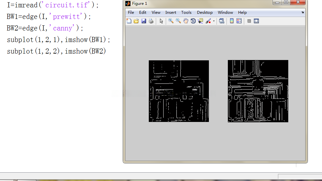Viewport: 322px width, 181px height.
Task: Click the Link Plot icon
Action: coord(222,21)
